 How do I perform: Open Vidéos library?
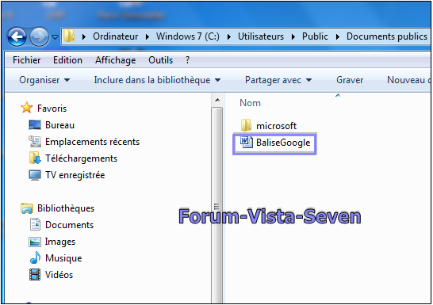pos(59,275)
